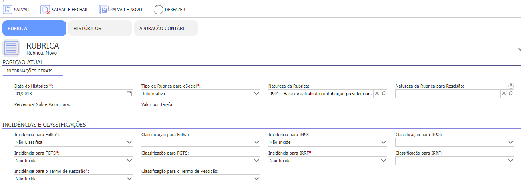This screenshot has width=521, height=188.
Task: Expand Tipo de Rubrica para eSocial dropdown
Action: pos(256,94)
